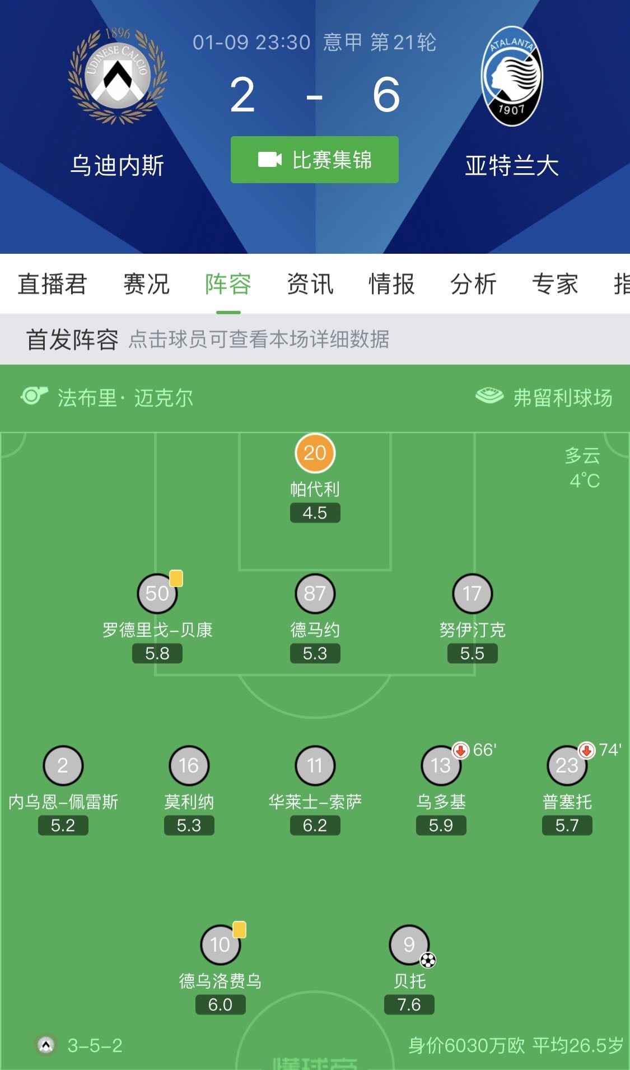Select player 9 贝托 circle

[x=409, y=945]
